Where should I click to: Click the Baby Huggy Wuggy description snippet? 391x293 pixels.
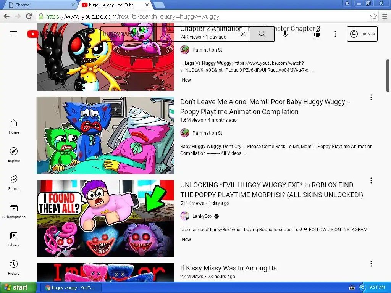276,150
